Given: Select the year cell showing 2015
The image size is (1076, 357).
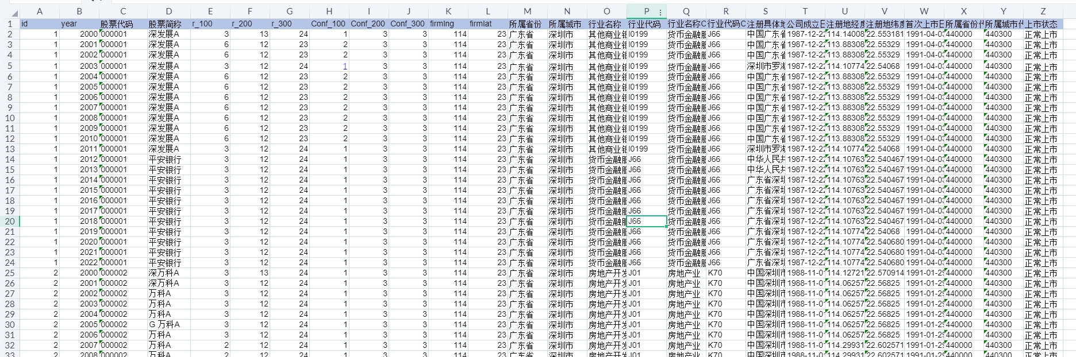Looking at the screenshot, I should click(79, 191).
